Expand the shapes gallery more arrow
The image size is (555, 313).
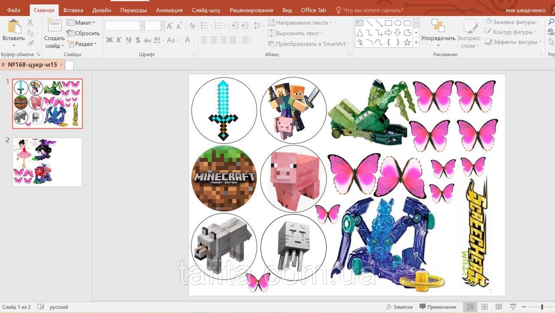416,42
